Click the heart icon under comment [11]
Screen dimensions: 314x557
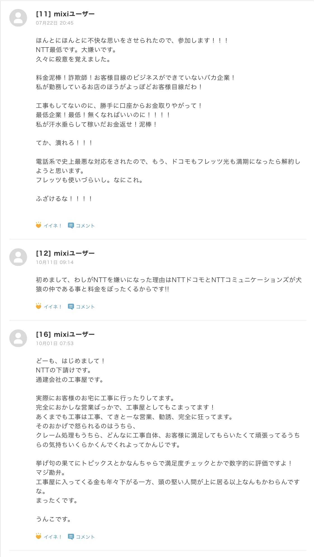39,225
